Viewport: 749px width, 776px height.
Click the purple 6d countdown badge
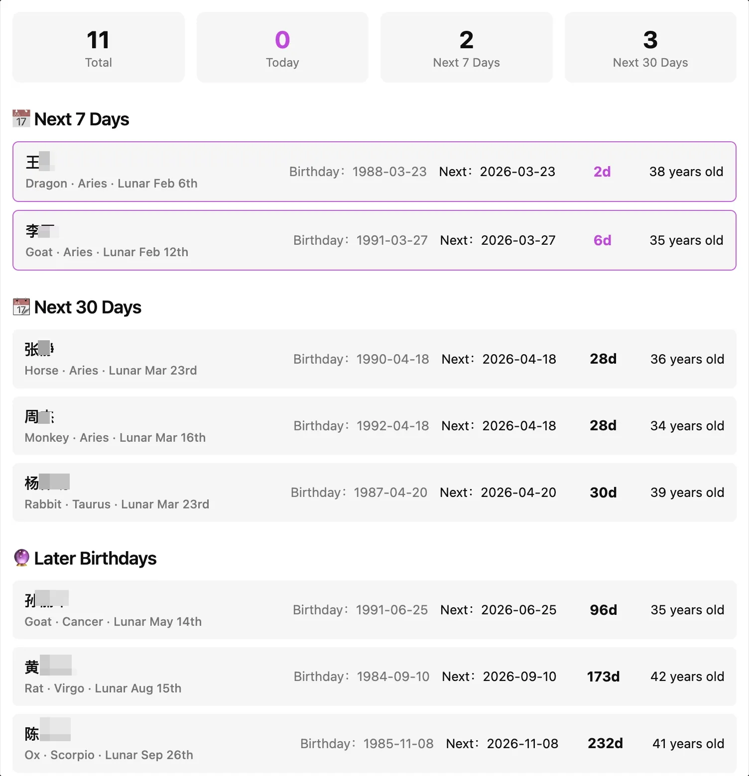tap(602, 240)
